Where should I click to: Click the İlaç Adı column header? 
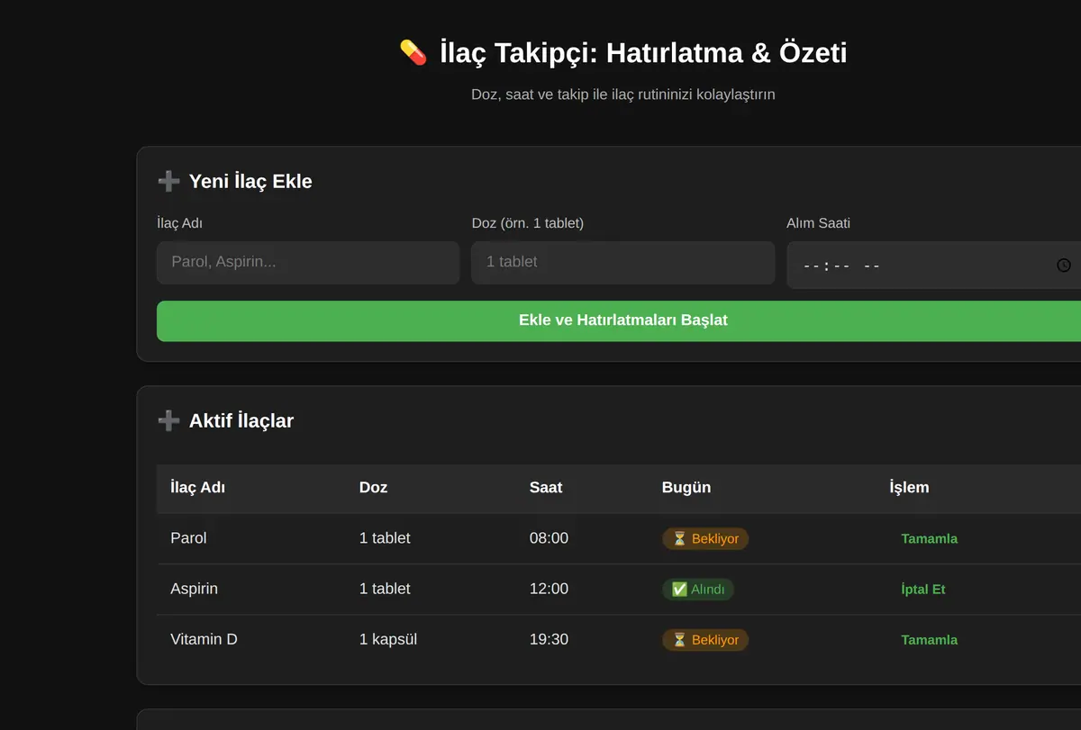pyautogui.click(x=198, y=487)
